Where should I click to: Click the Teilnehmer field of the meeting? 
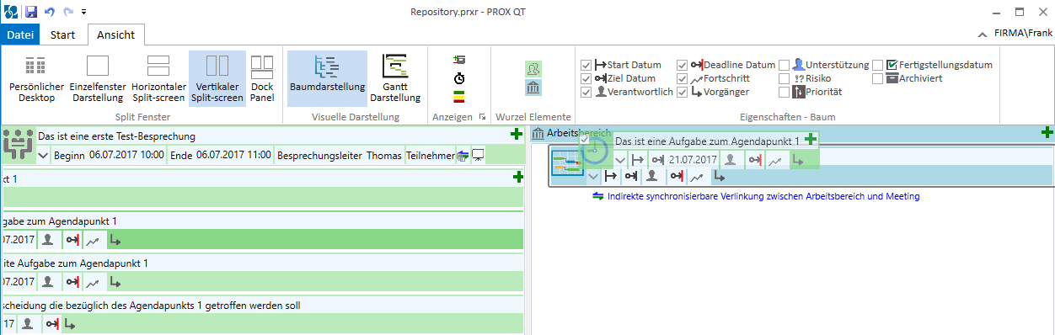point(430,155)
